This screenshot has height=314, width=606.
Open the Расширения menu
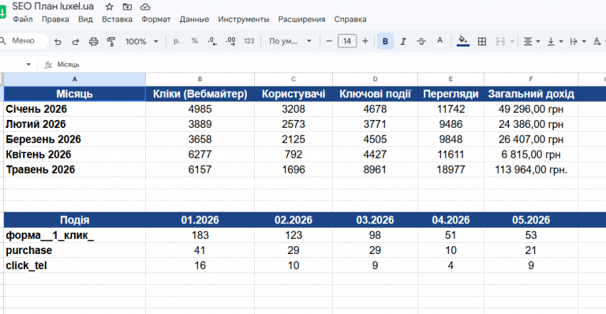[302, 19]
